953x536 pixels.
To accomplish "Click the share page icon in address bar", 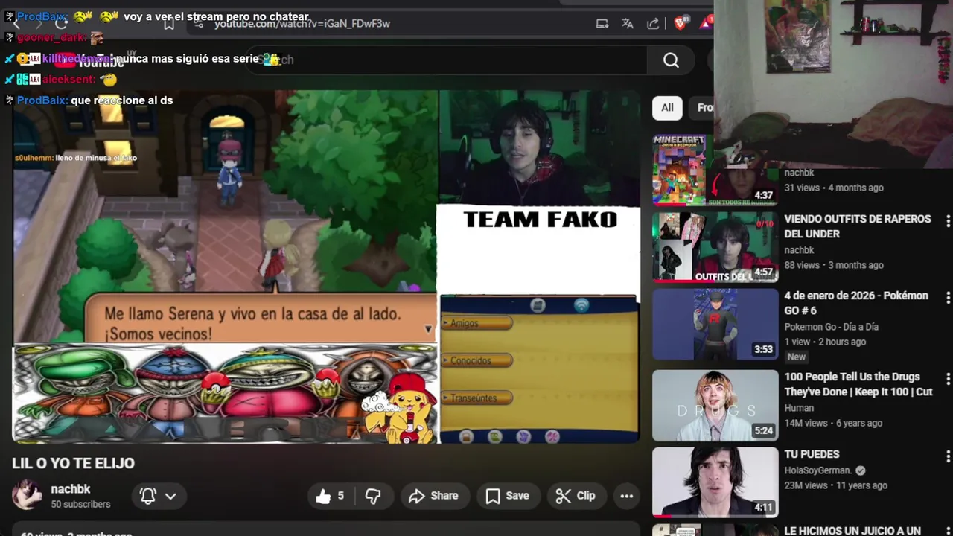I will [x=653, y=23].
